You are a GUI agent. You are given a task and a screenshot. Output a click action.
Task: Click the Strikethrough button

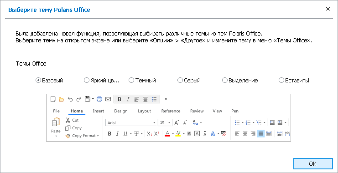[136, 134]
